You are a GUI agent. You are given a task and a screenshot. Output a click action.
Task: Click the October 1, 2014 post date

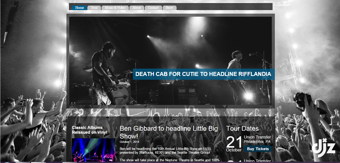(129, 142)
